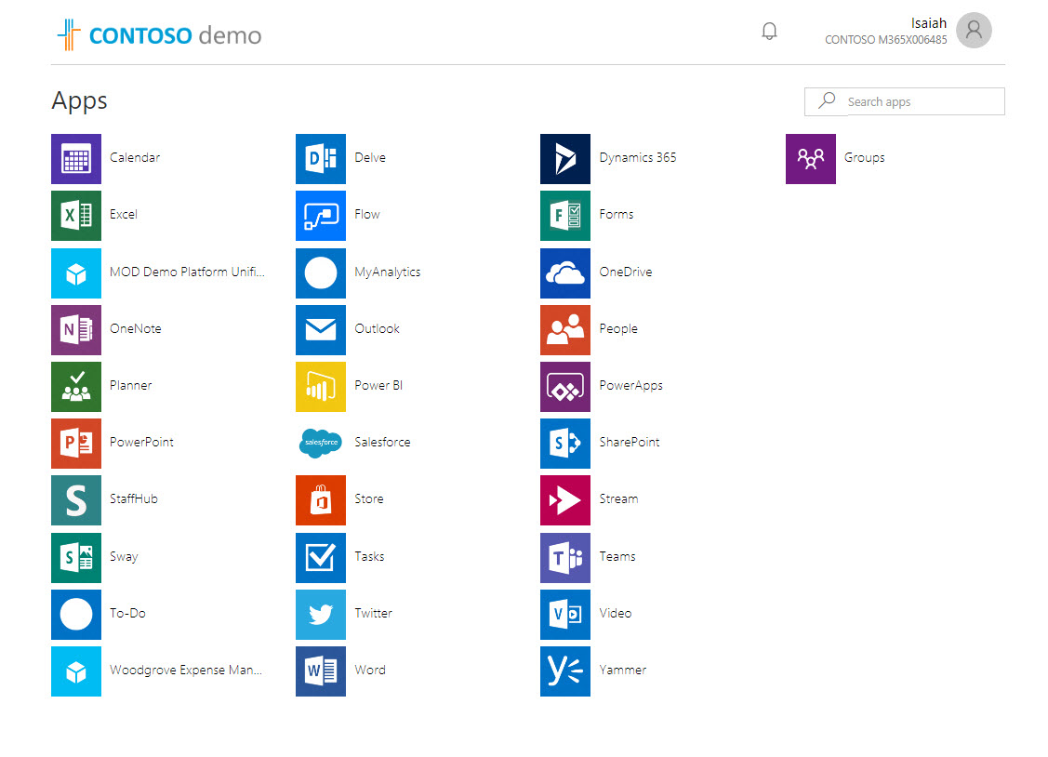Click the "Apps" page heading
Screen dimensions: 1048x757
[80, 101]
